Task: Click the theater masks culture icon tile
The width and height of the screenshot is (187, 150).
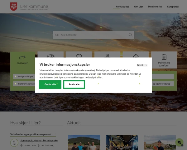Action: (50, 55)
